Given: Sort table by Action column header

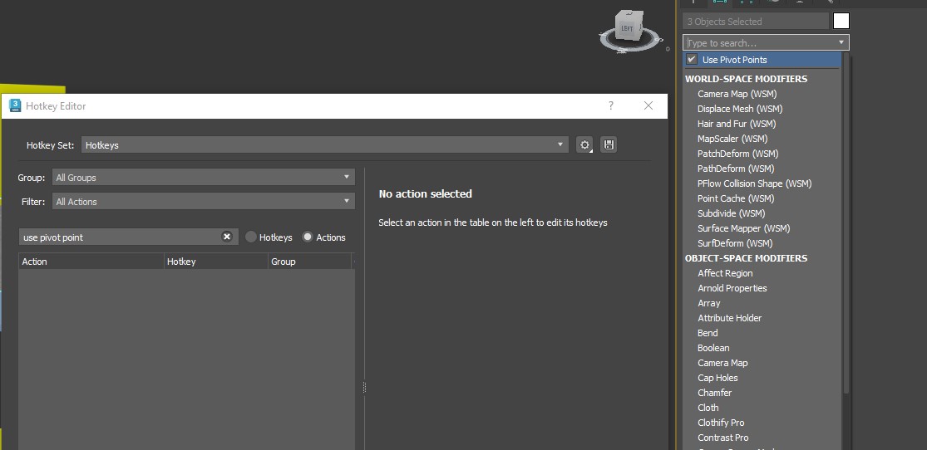Looking at the screenshot, I should tap(91, 262).
